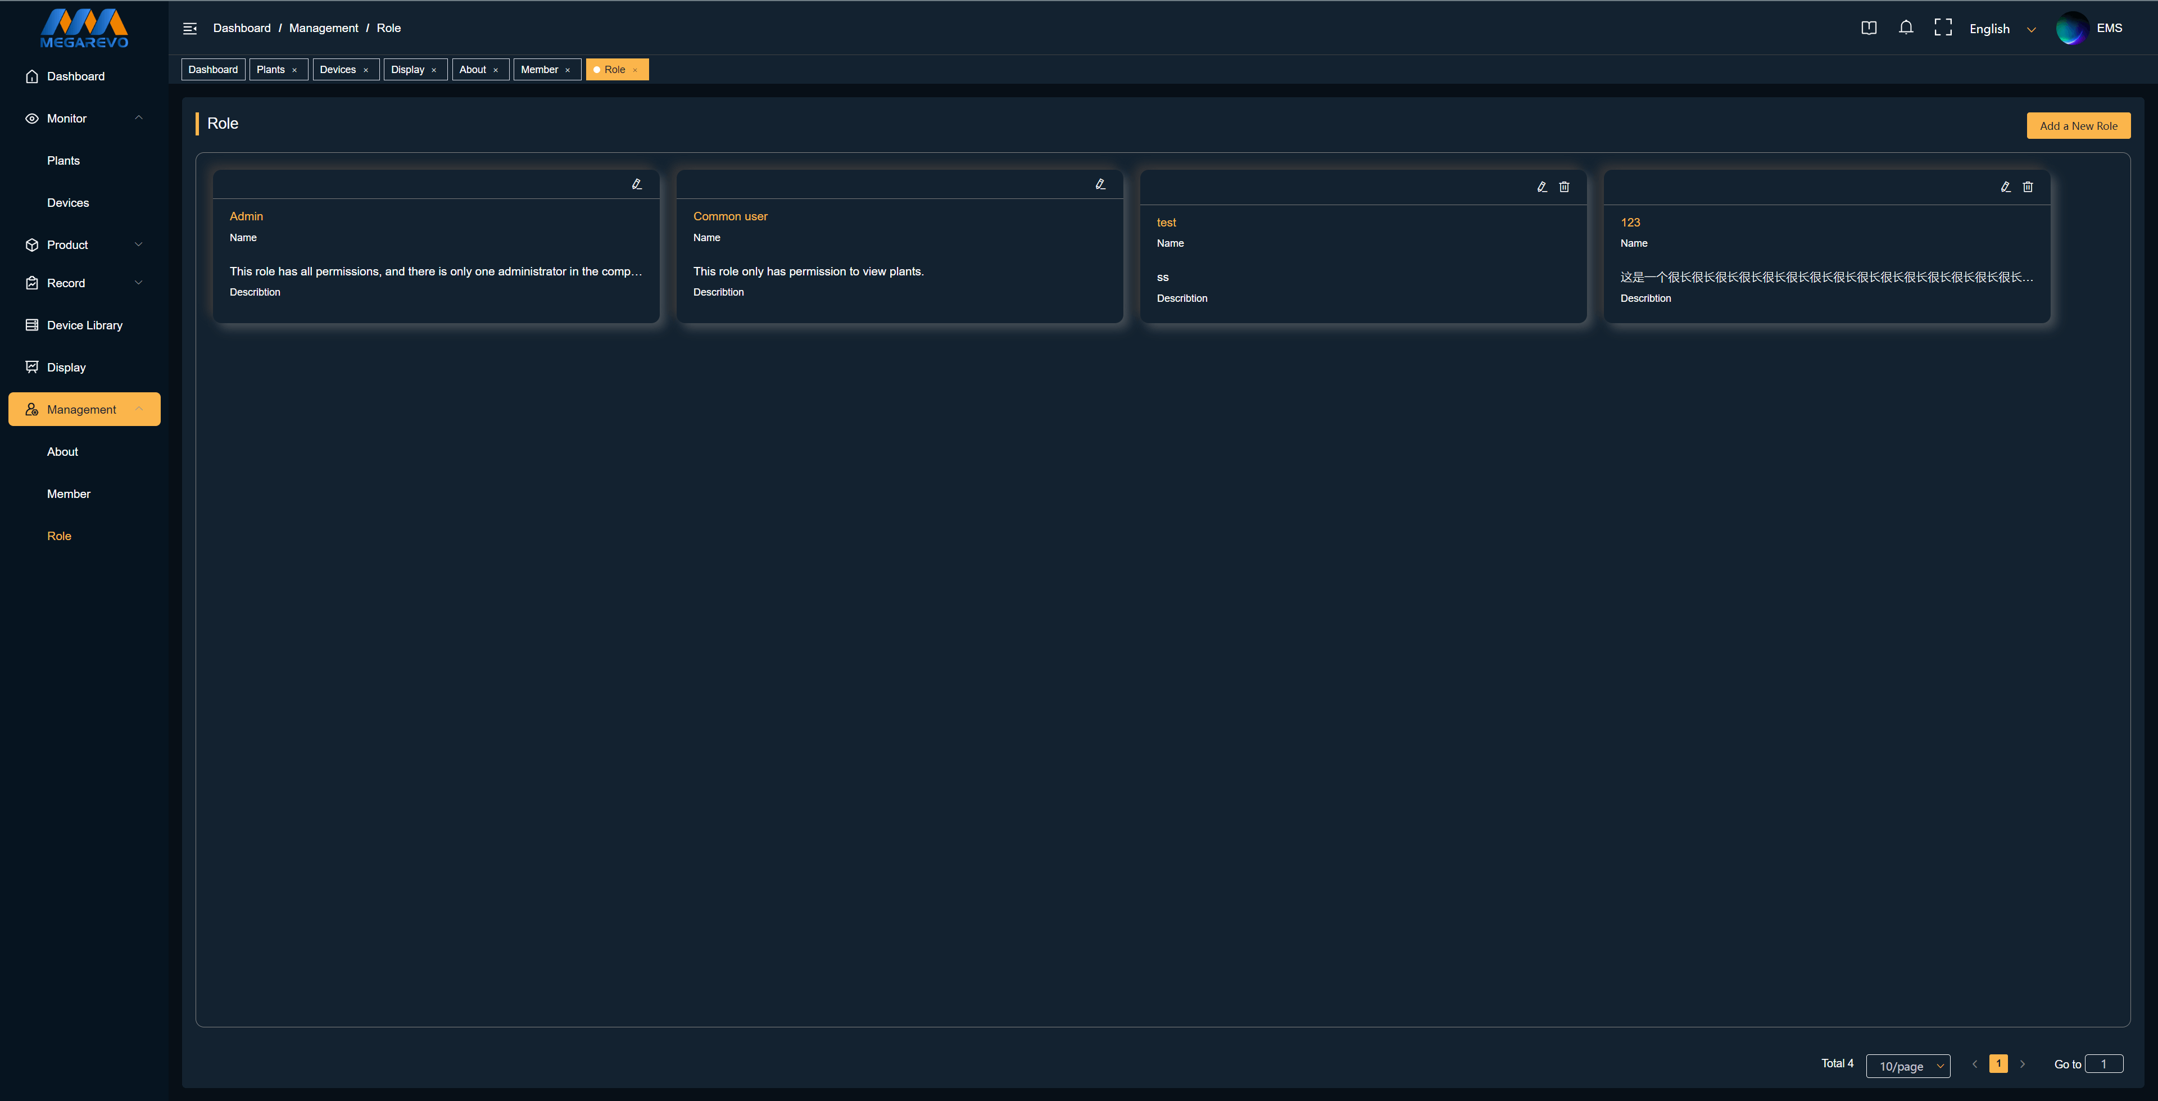This screenshot has height=1101, width=2158.
Task: Delete the 123 role trash icon
Action: [x=2028, y=187]
